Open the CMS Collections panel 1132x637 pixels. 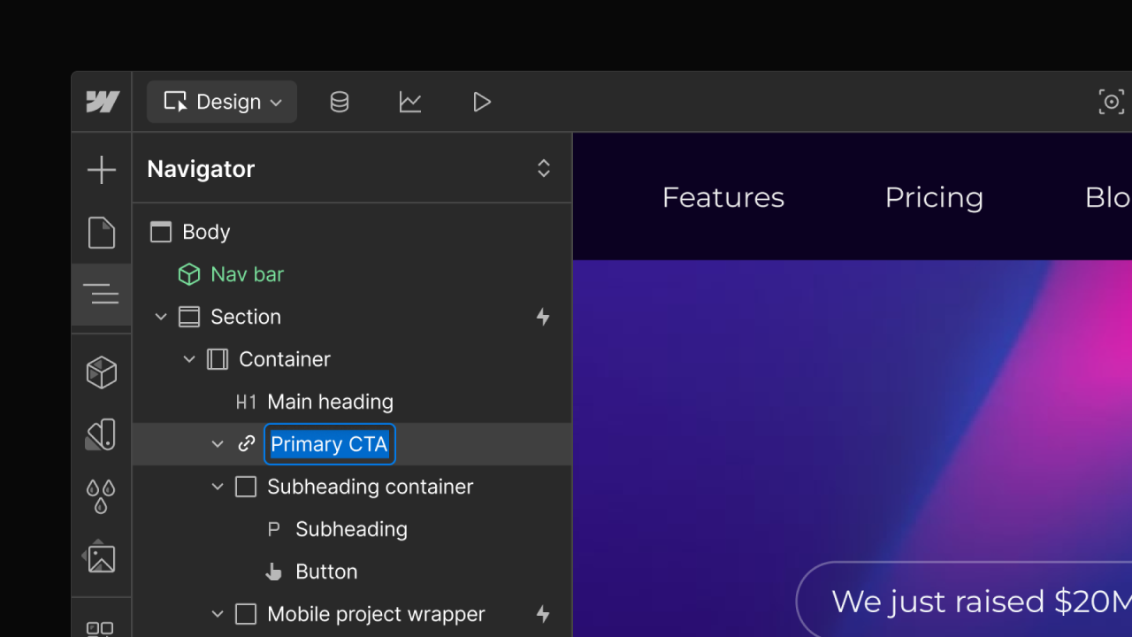tap(339, 102)
